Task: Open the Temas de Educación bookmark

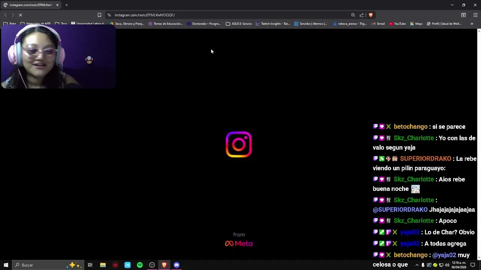Action: (165, 24)
